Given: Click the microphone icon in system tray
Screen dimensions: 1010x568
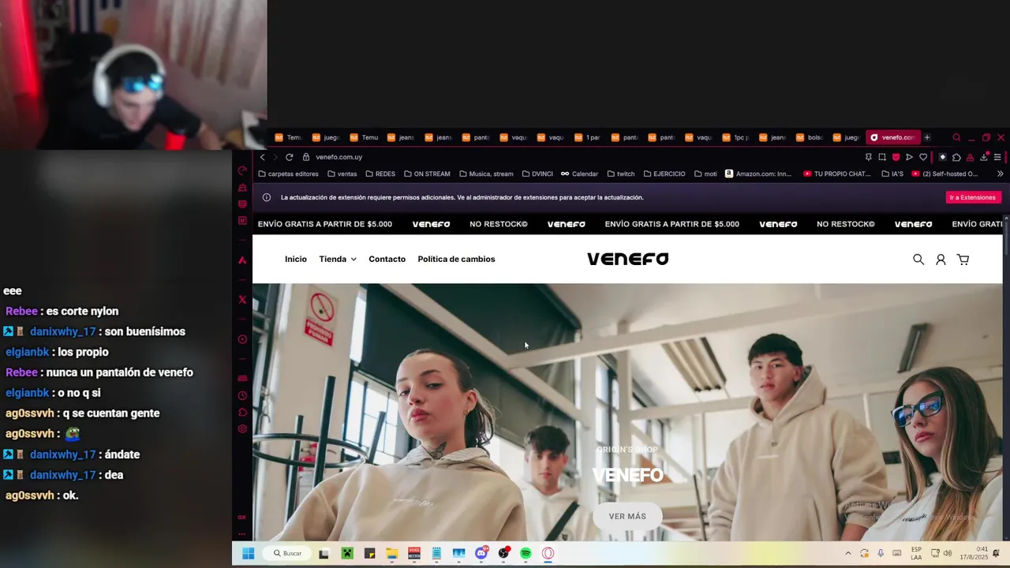Looking at the screenshot, I should 881,553.
